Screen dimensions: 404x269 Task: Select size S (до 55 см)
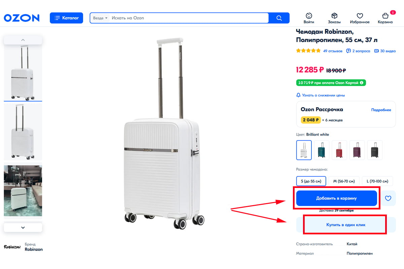[311, 181]
